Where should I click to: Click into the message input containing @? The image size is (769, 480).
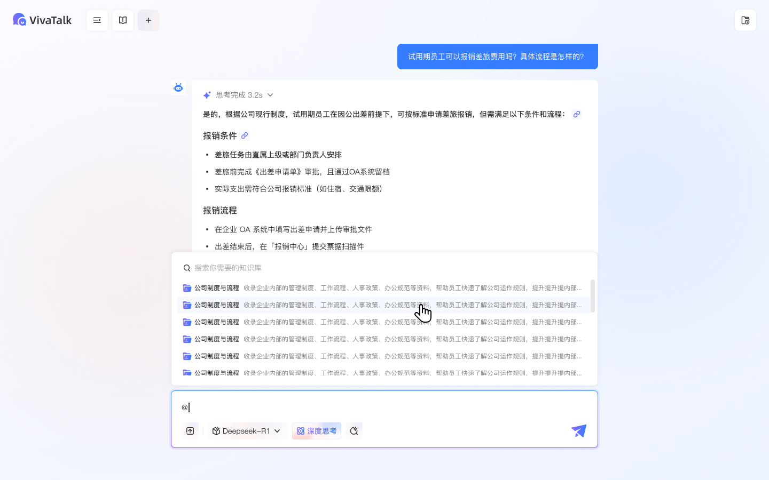click(384, 407)
